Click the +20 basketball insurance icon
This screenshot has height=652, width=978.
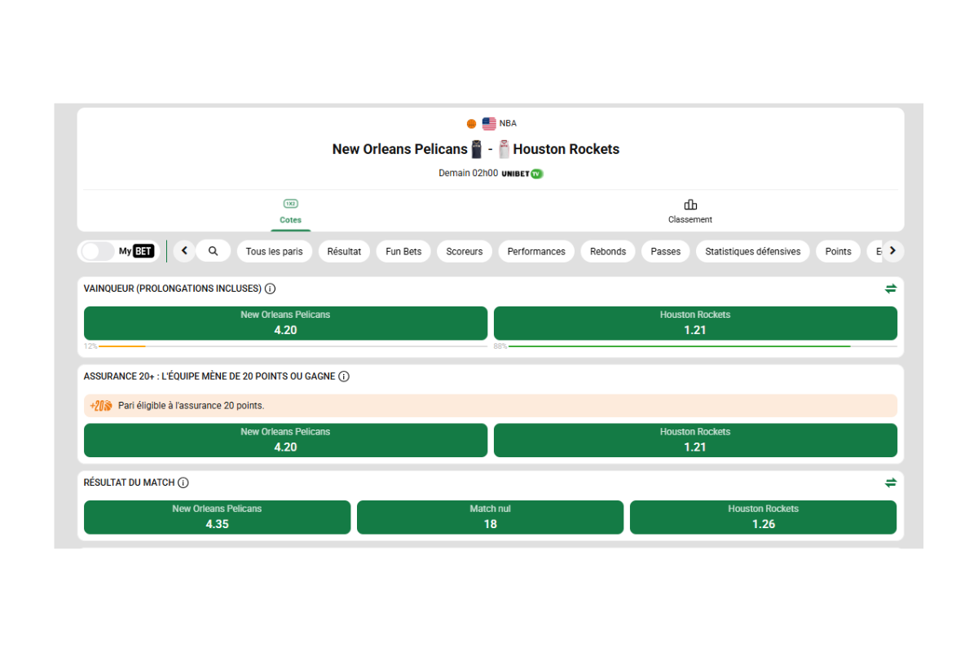tap(99, 405)
